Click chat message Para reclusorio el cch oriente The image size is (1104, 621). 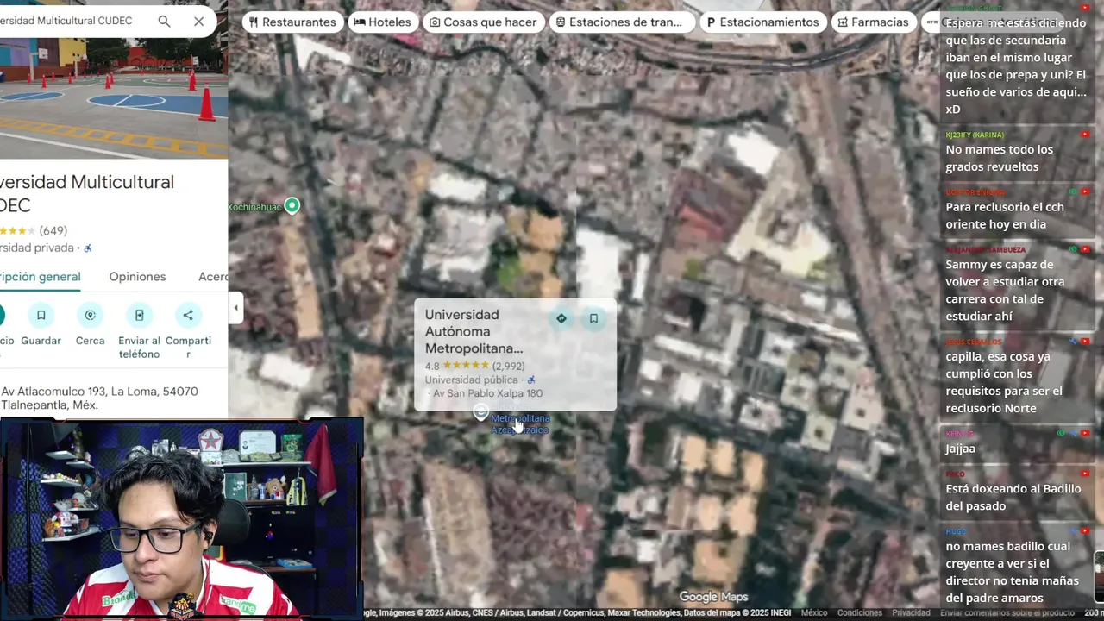tap(1005, 216)
